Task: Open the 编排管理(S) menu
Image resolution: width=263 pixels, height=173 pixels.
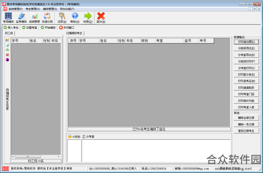Action: coord(50,9)
